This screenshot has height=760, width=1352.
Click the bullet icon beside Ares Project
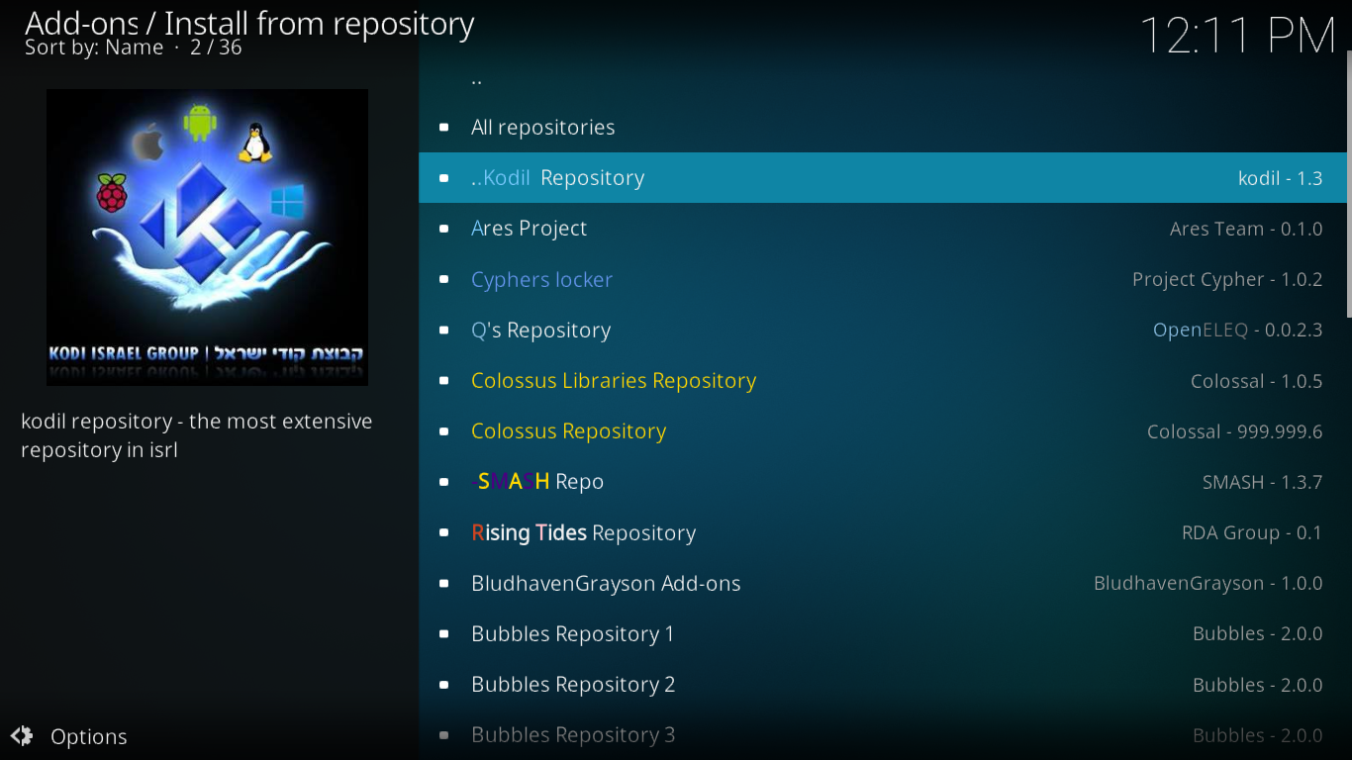pyautogui.click(x=443, y=228)
